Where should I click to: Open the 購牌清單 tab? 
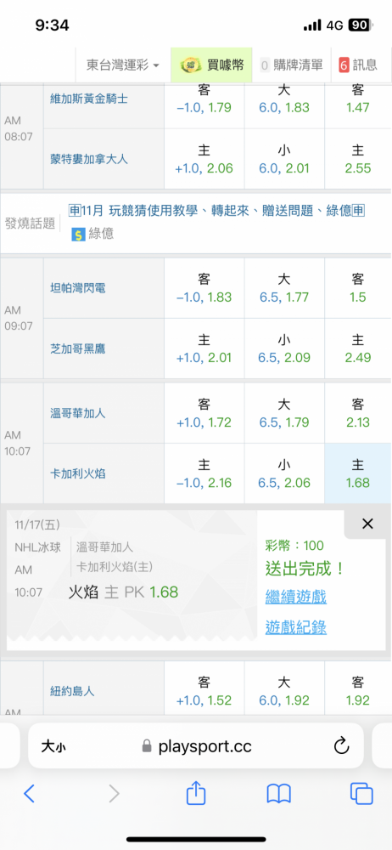tap(291, 65)
